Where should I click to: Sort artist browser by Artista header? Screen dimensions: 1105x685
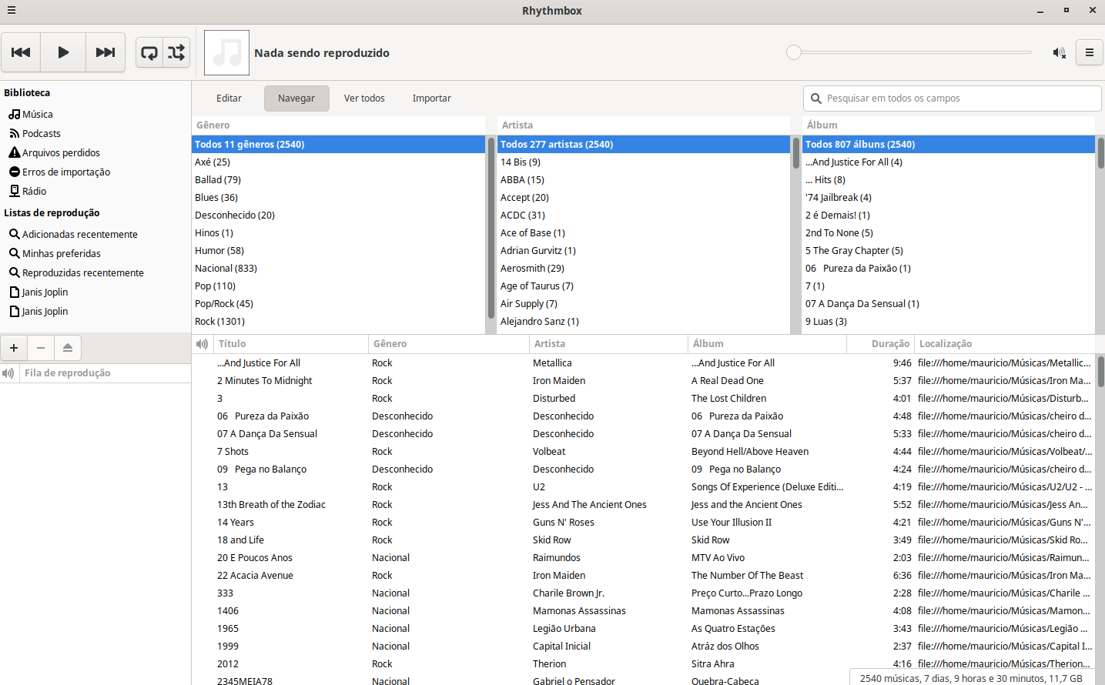point(644,125)
